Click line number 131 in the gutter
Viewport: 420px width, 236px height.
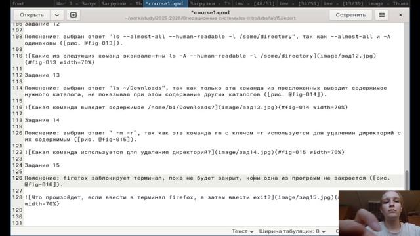(17, 223)
